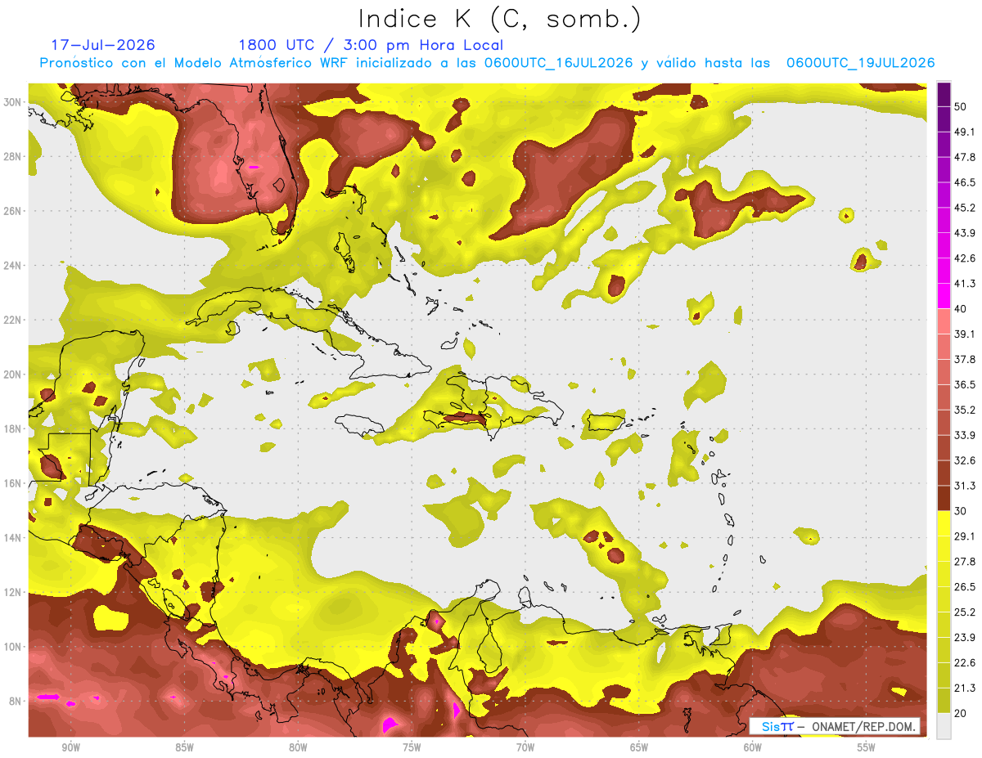Click the 18N latitude label
This screenshot has width=982, height=758.
click(13, 428)
